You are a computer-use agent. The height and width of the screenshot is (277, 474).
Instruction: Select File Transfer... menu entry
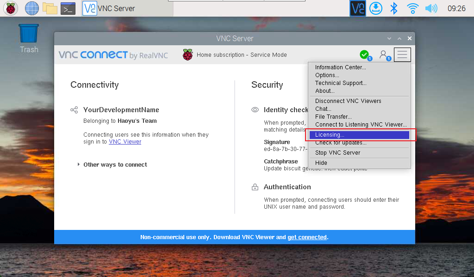point(359,117)
